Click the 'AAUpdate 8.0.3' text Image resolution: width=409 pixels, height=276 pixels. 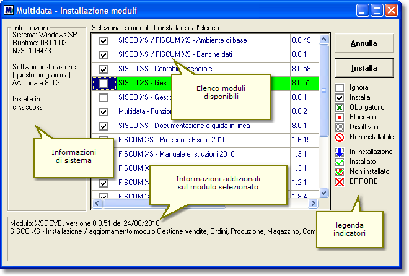(36, 83)
